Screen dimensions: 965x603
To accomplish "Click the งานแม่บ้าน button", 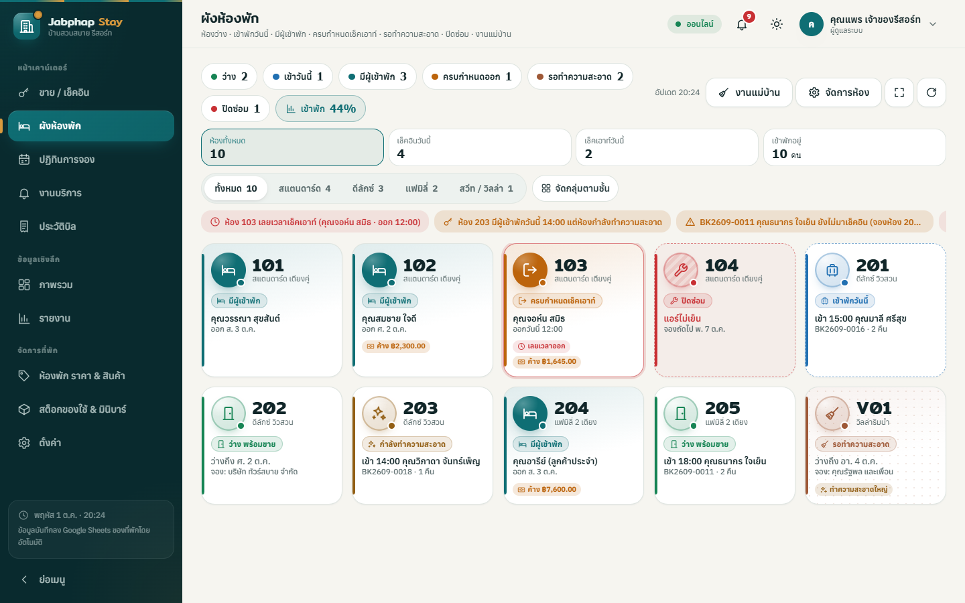I will tap(749, 92).
